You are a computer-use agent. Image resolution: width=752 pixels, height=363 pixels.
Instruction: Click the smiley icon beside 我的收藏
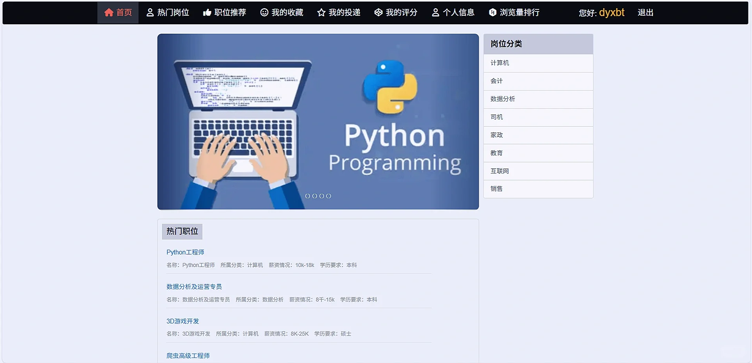tap(265, 13)
